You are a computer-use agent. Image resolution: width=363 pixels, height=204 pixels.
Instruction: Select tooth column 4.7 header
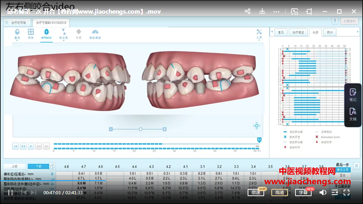tap(83, 167)
